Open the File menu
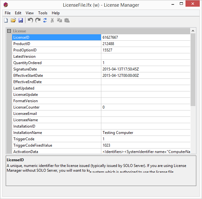The image size is (202, 199). (x=8, y=13)
